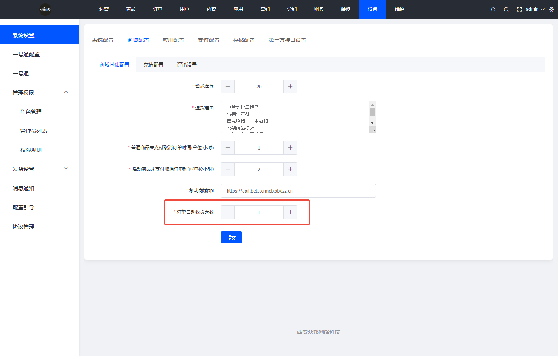Click the plus stepper for 活动商品未支付取消订单时间
Viewport: 558px width, 356px height.
coord(290,169)
